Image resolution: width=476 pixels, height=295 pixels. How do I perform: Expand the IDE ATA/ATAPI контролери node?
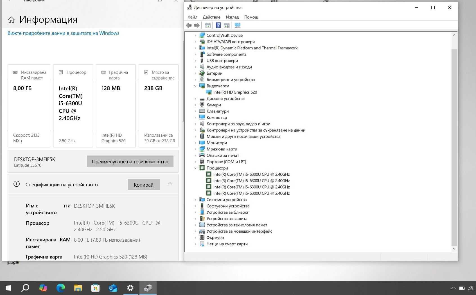[195, 42]
